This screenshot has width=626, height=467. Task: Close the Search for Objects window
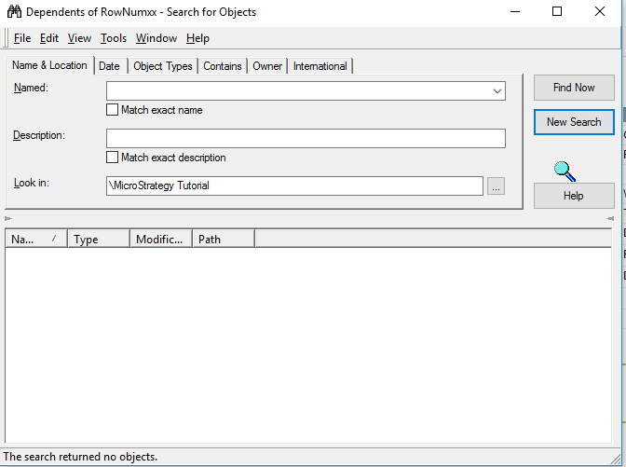coord(600,11)
